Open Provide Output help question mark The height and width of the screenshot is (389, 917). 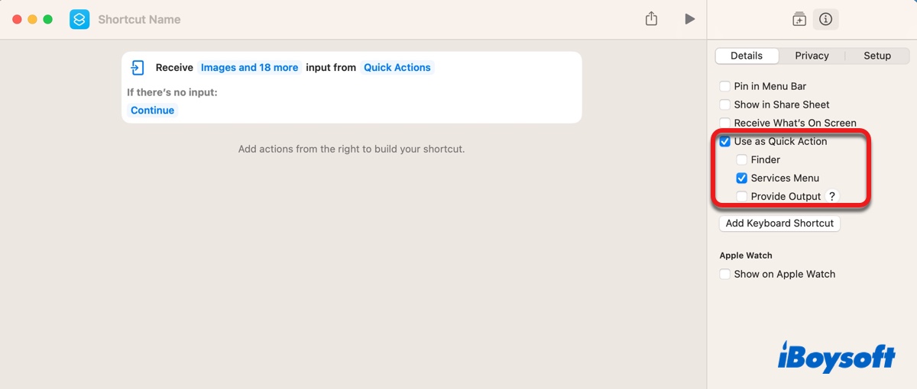(x=831, y=196)
